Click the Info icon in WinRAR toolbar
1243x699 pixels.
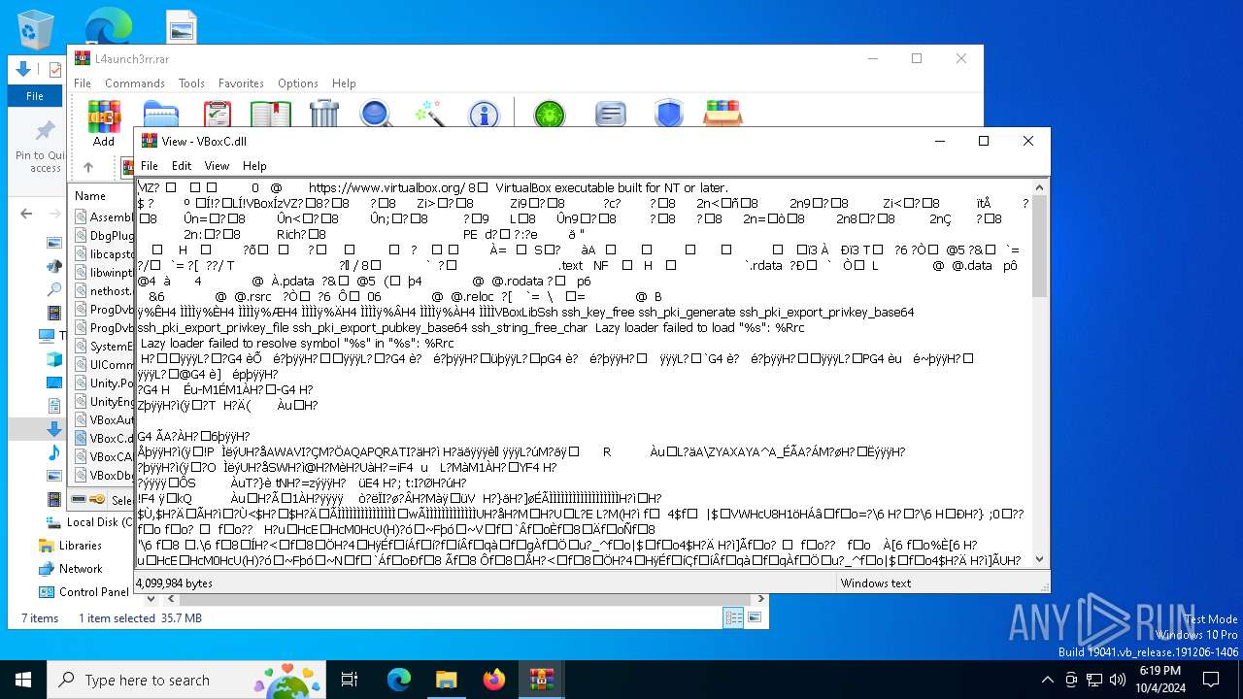tap(484, 116)
